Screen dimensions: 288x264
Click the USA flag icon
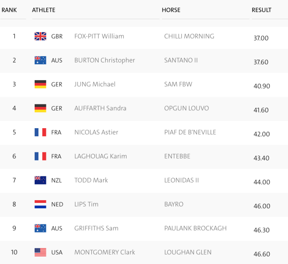(x=40, y=252)
